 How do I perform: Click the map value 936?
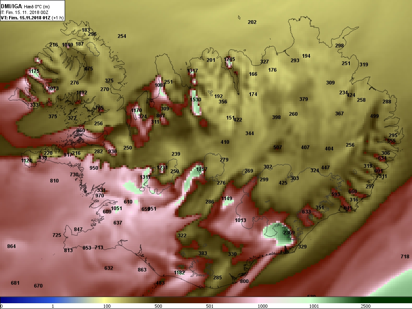pos(112,151)
